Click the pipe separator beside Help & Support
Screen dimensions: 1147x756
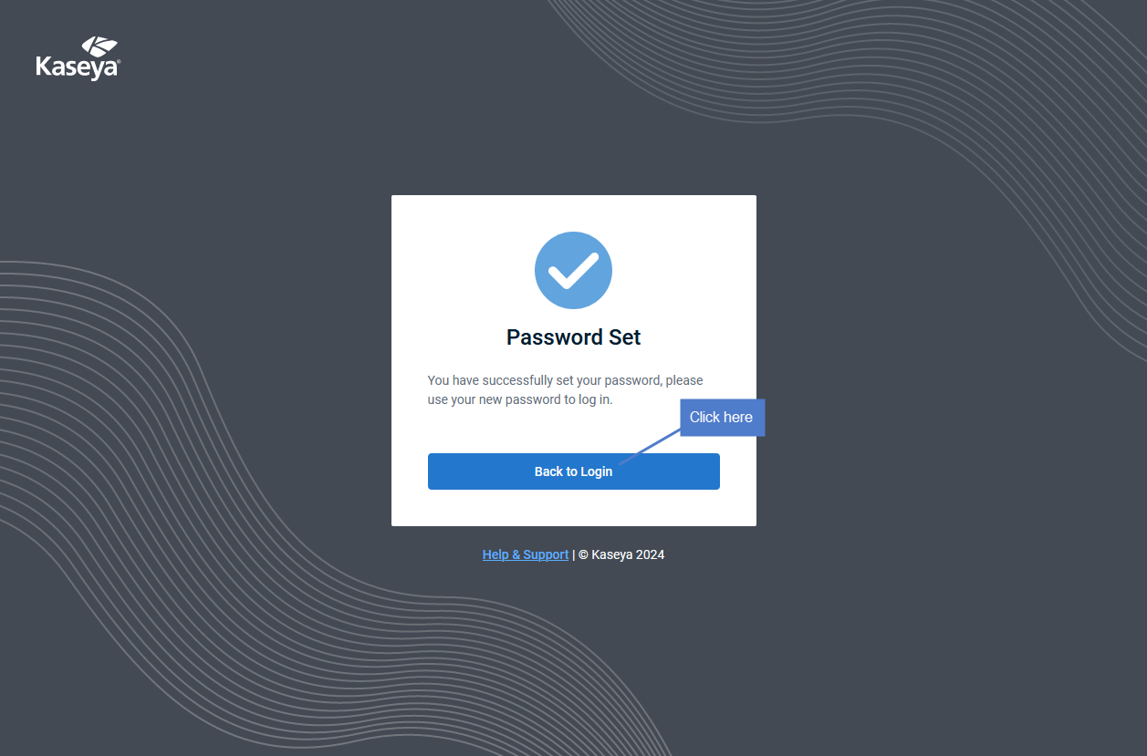pos(574,554)
